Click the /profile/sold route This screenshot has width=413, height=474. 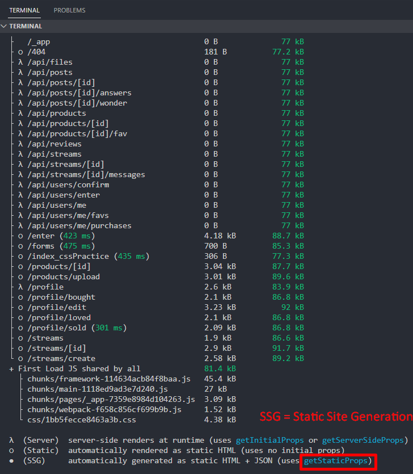57,328
